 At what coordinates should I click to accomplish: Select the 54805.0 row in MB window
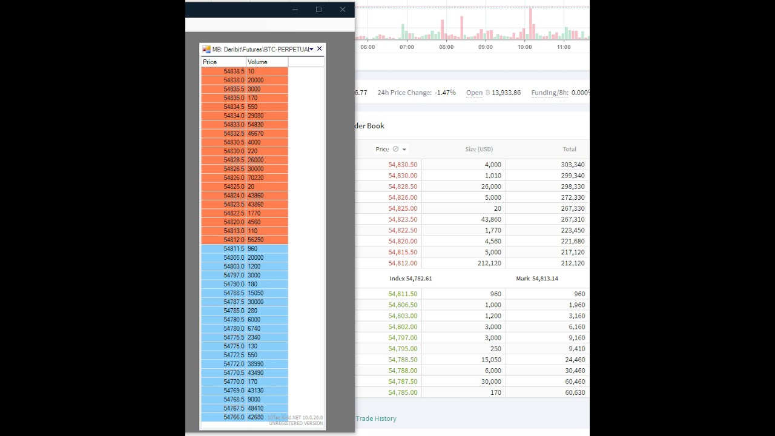[x=245, y=257]
